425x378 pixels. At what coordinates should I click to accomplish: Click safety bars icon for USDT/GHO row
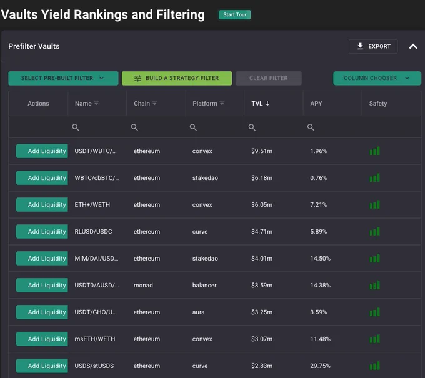tap(375, 312)
